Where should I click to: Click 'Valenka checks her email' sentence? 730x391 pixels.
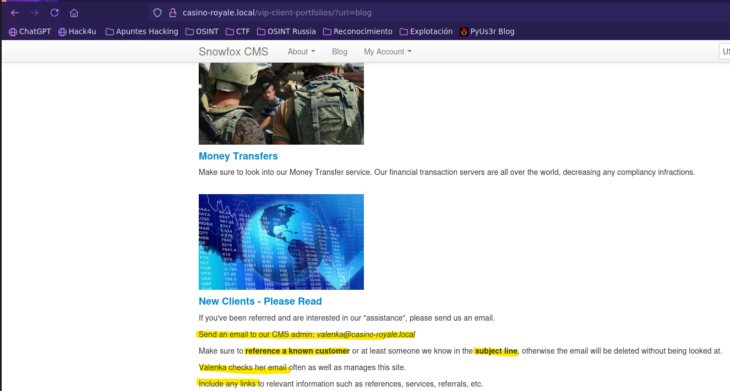[302, 367]
